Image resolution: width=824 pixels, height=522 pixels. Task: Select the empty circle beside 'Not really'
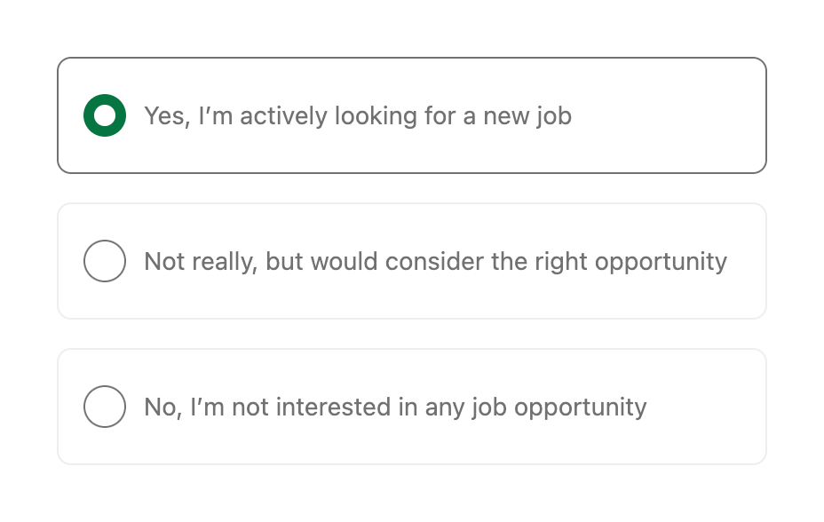click(104, 261)
